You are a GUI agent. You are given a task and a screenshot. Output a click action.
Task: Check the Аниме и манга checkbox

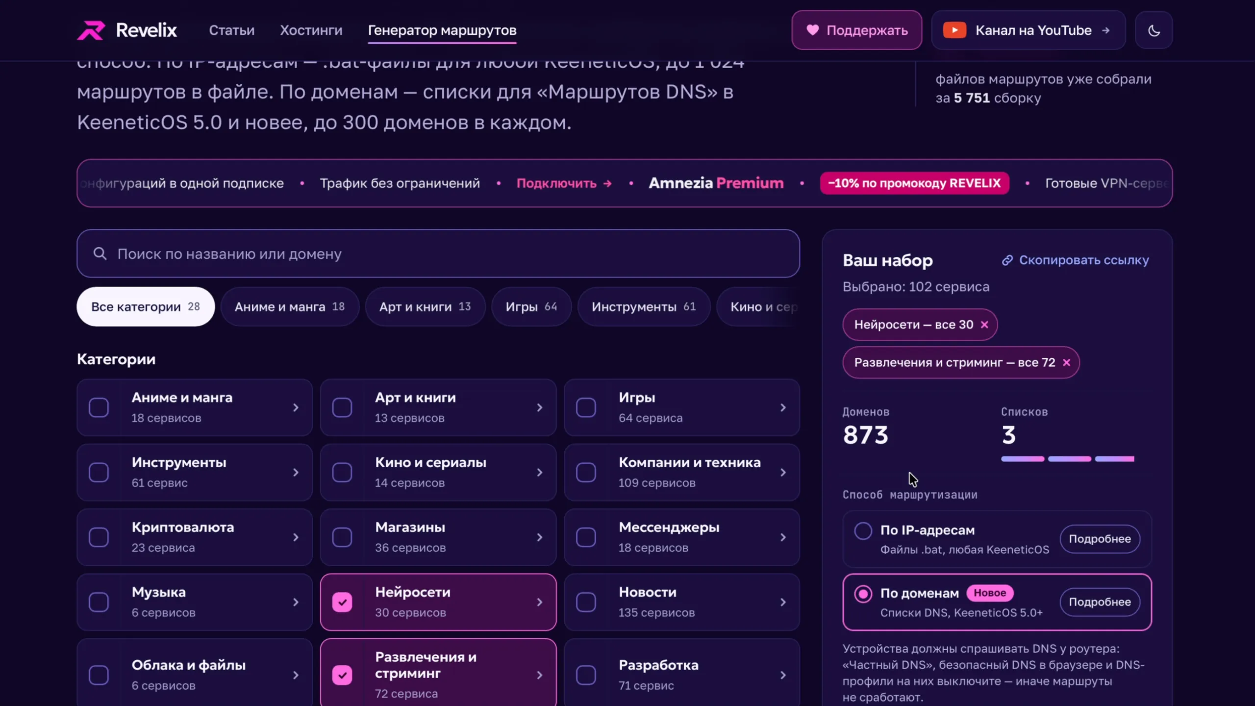(99, 407)
